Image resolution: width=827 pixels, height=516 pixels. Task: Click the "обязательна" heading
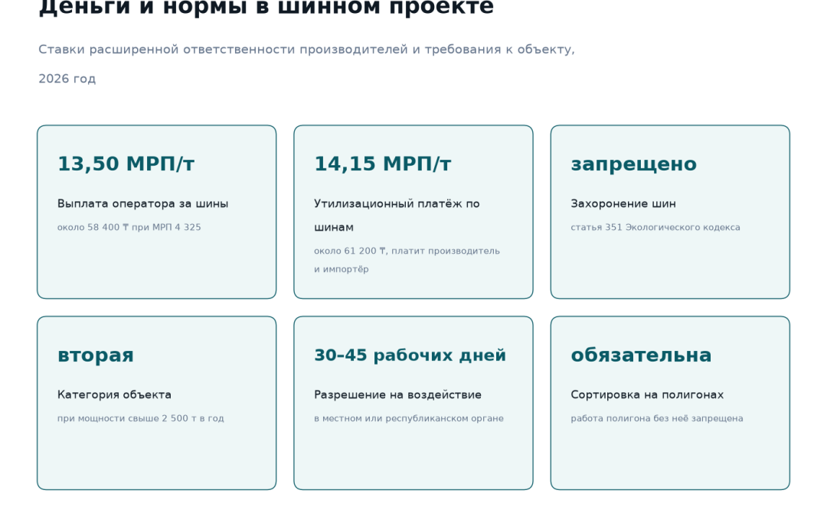click(x=642, y=355)
